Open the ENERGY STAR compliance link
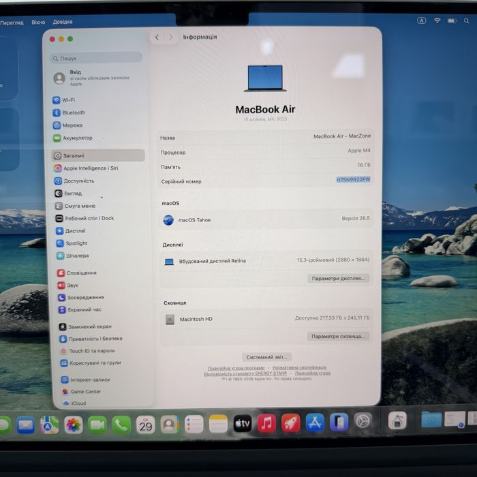 (x=245, y=373)
